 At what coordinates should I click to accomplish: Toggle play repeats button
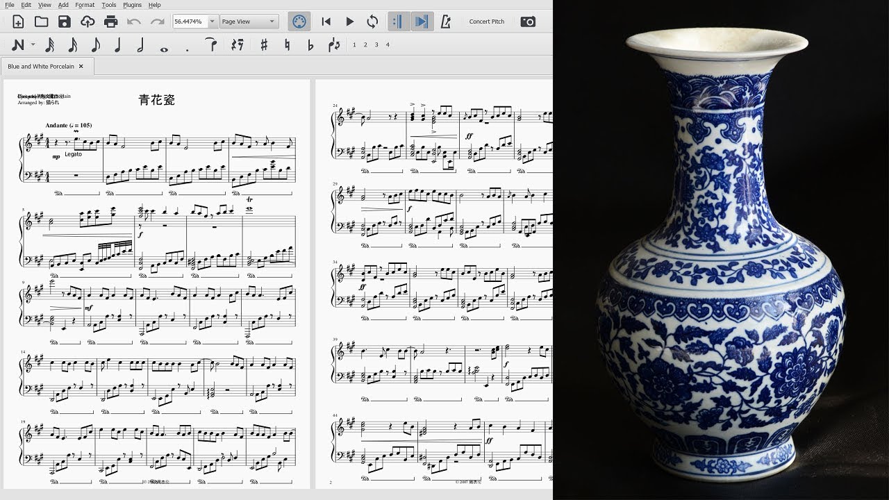(x=397, y=22)
